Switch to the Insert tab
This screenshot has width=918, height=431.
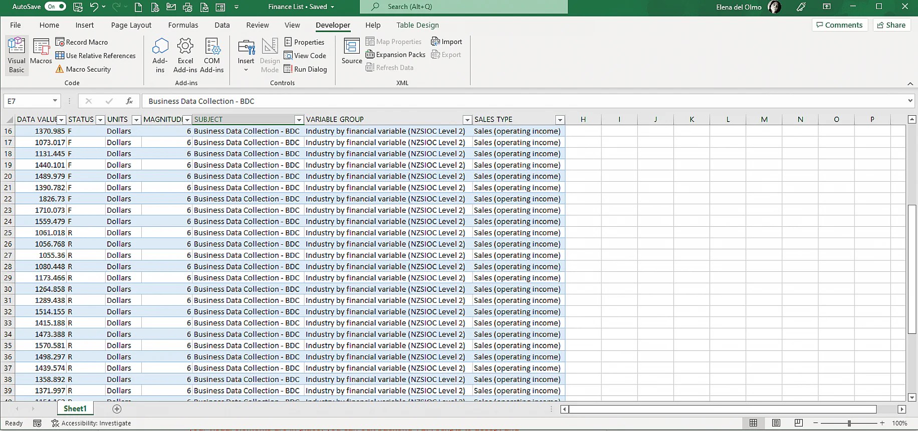click(85, 25)
